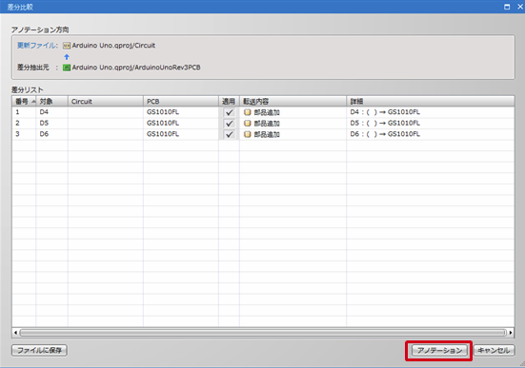Viewport: 525px width, 368px height.
Task: Click the 適用 column header
Action: pyautogui.click(x=229, y=102)
